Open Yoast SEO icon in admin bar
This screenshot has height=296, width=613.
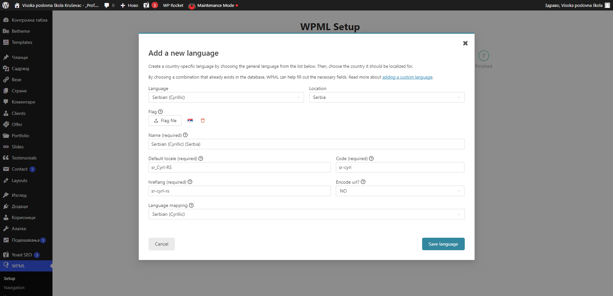click(146, 5)
